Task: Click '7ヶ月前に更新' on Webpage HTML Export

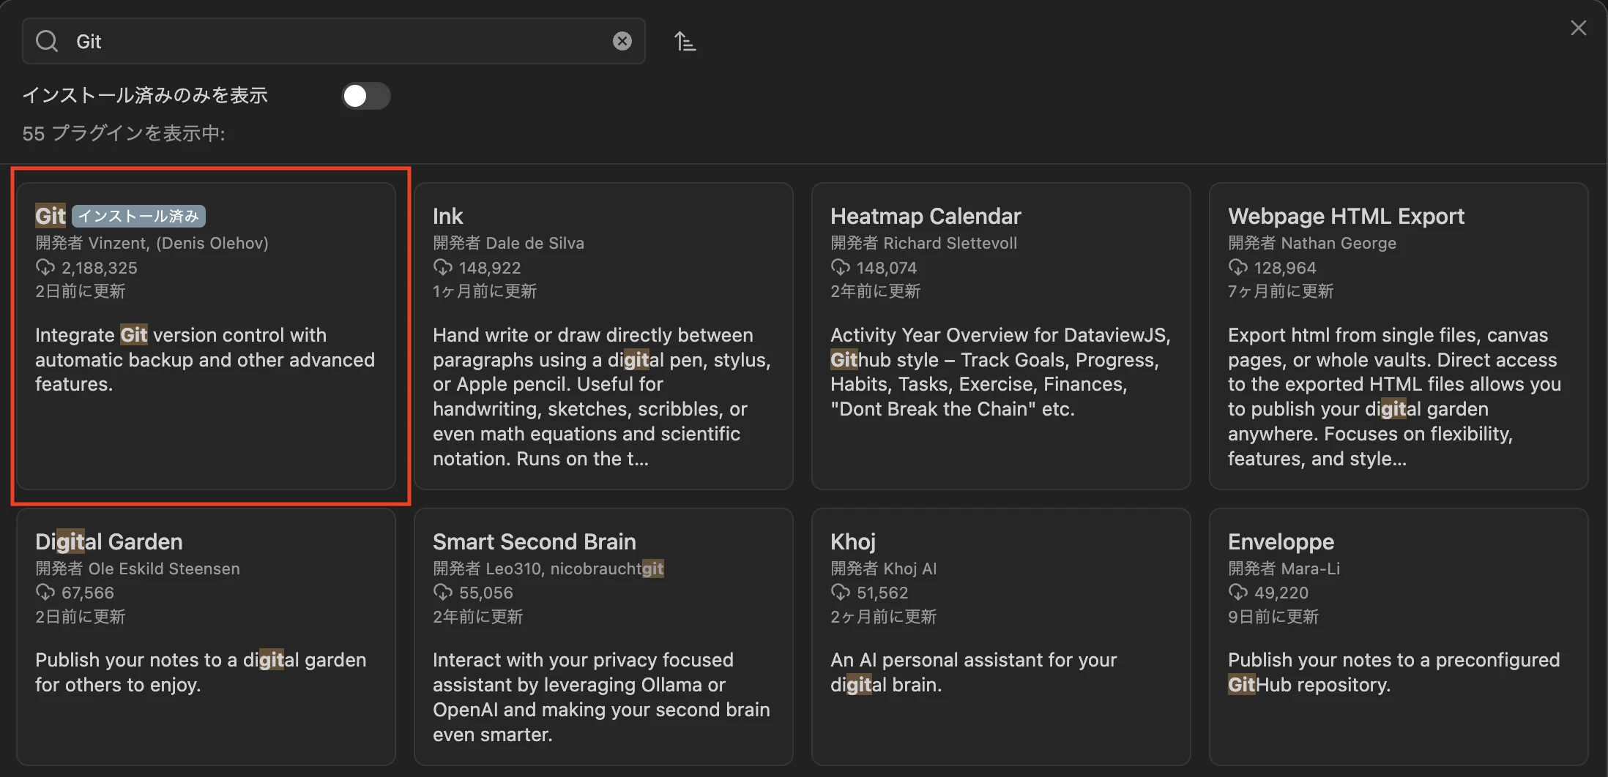Action: pyautogui.click(x=1281, y=291)
